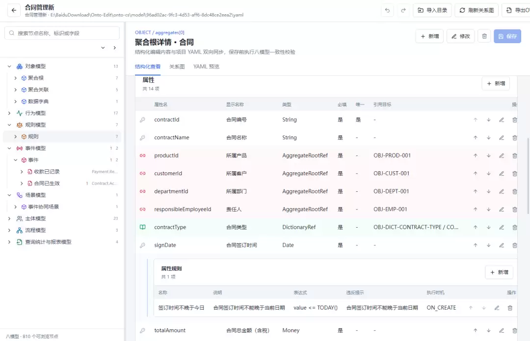Delete the contractId attribute
The image size is (530, 341).
pyautogui.click(x=514, y=120)
